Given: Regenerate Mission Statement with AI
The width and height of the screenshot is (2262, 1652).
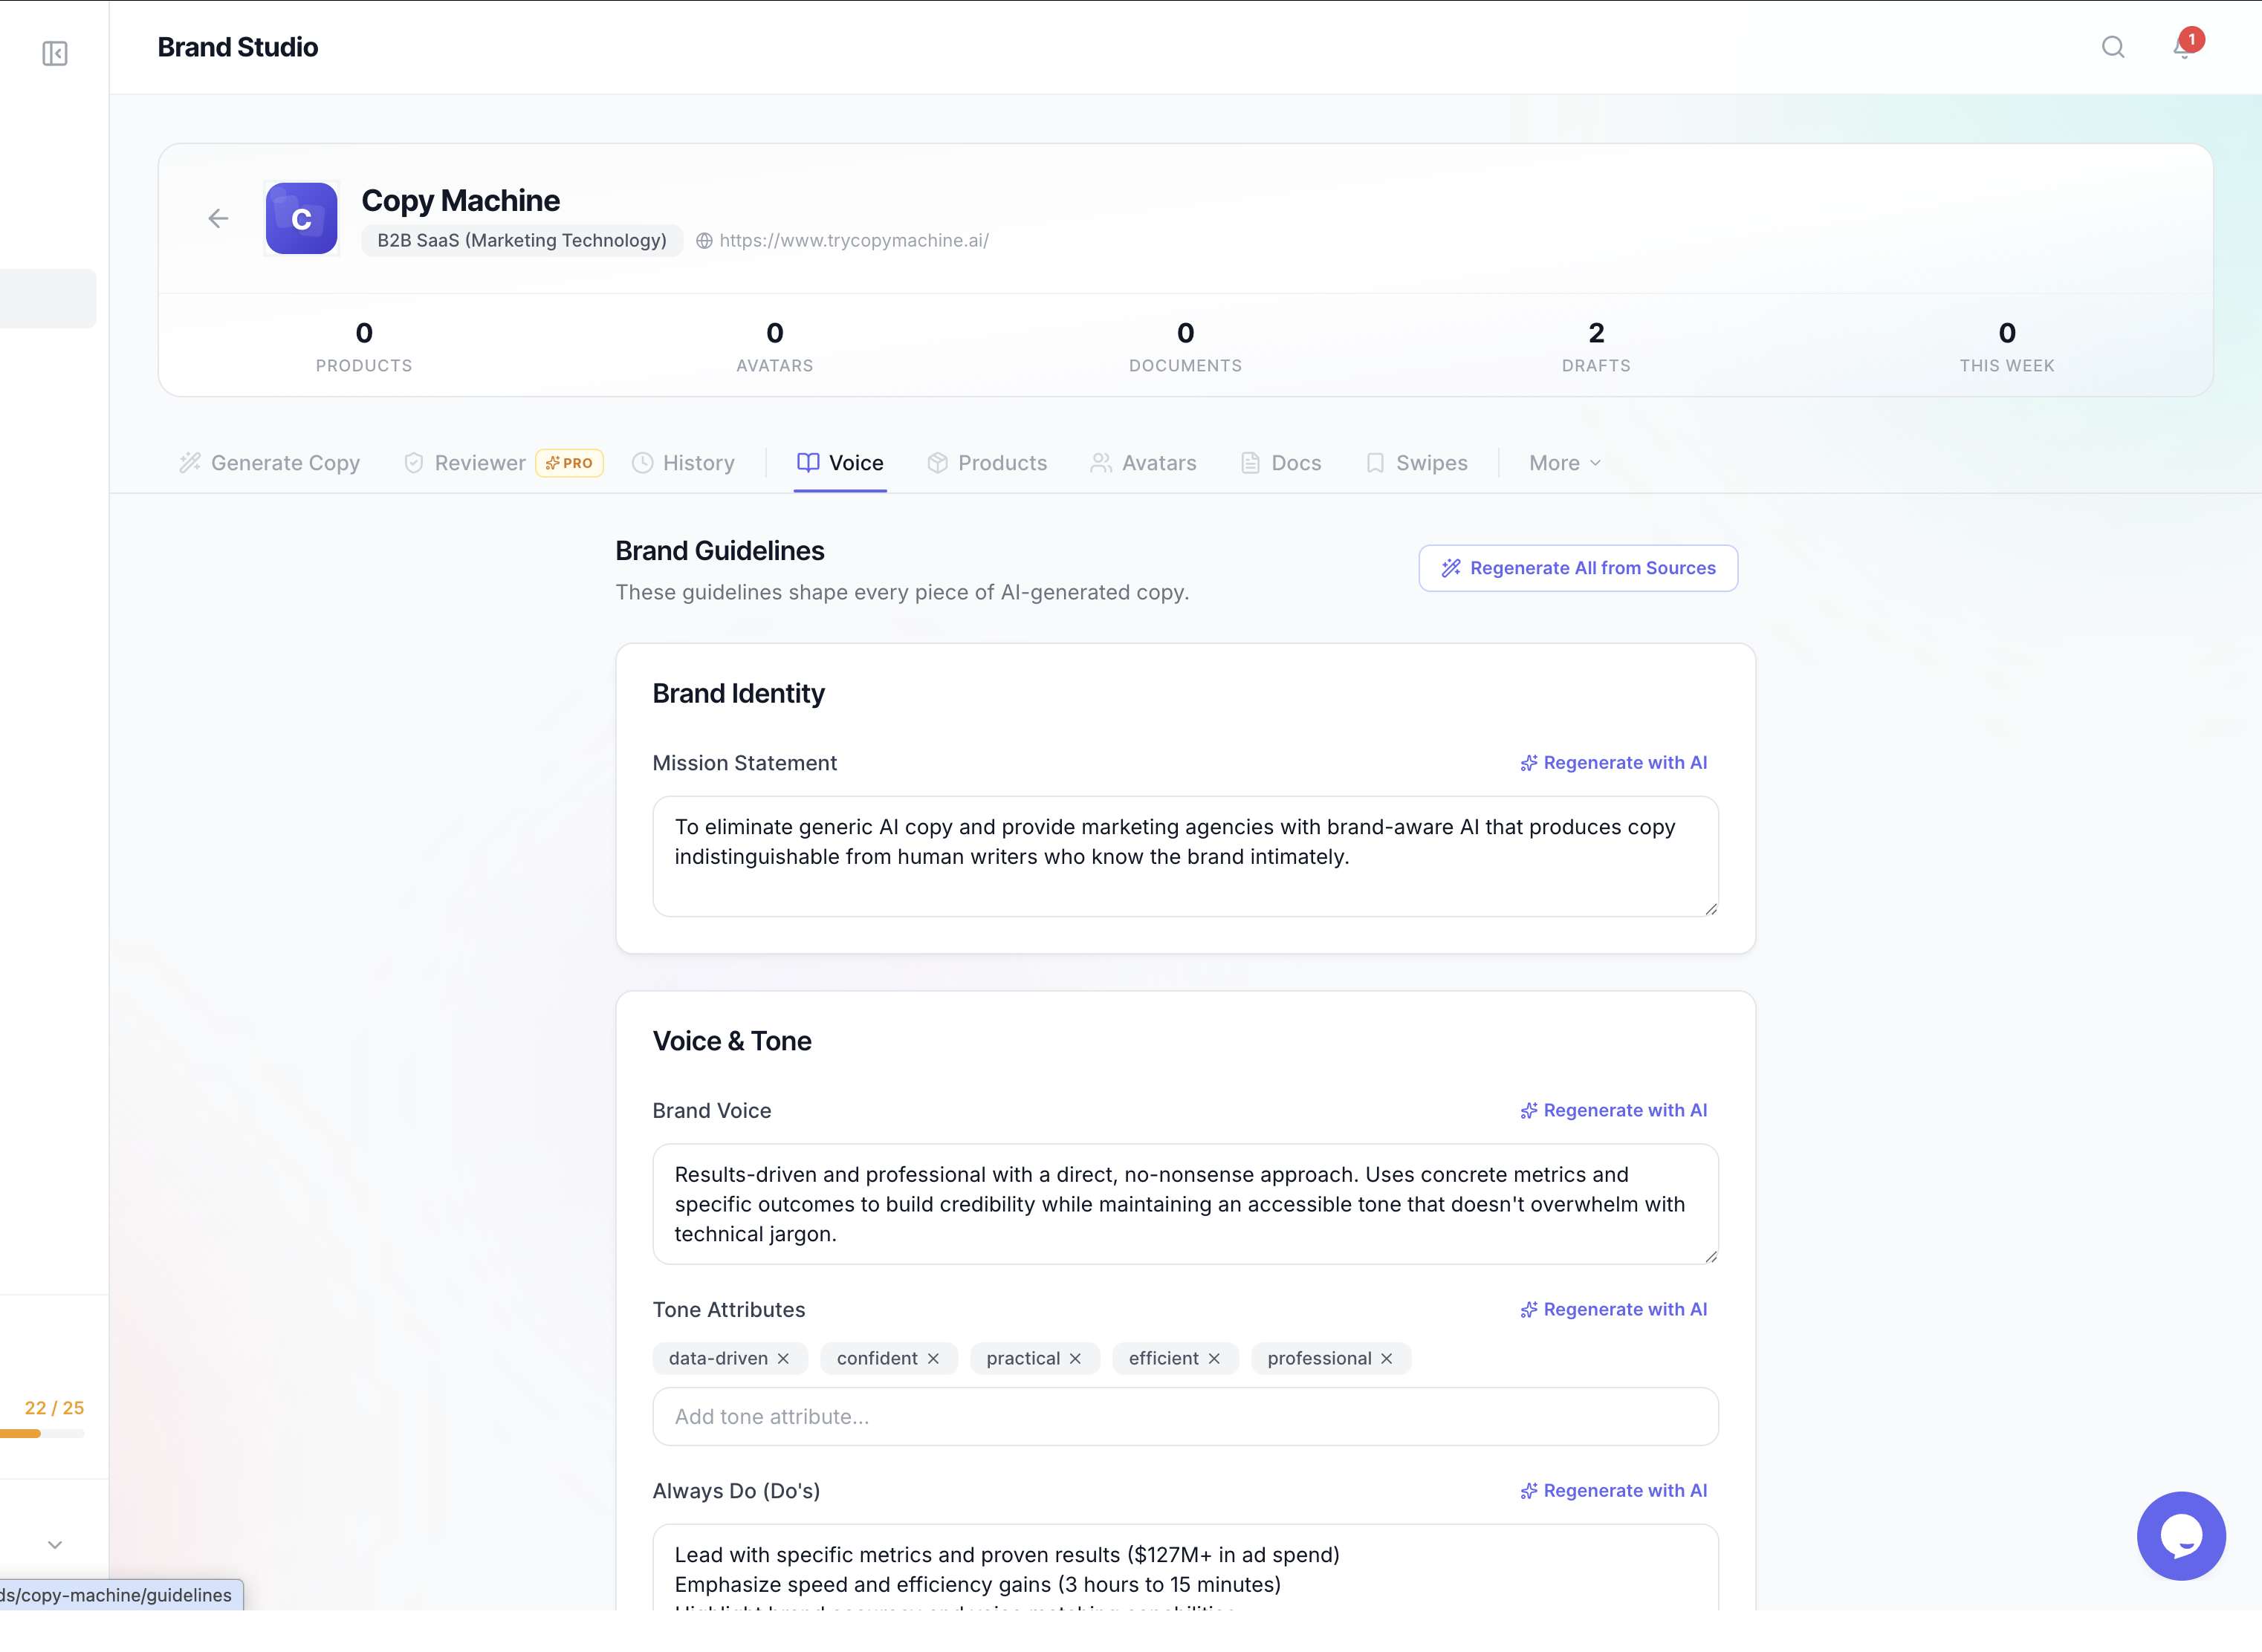Looking at the screenshot, I should [x=1613, y=763].
